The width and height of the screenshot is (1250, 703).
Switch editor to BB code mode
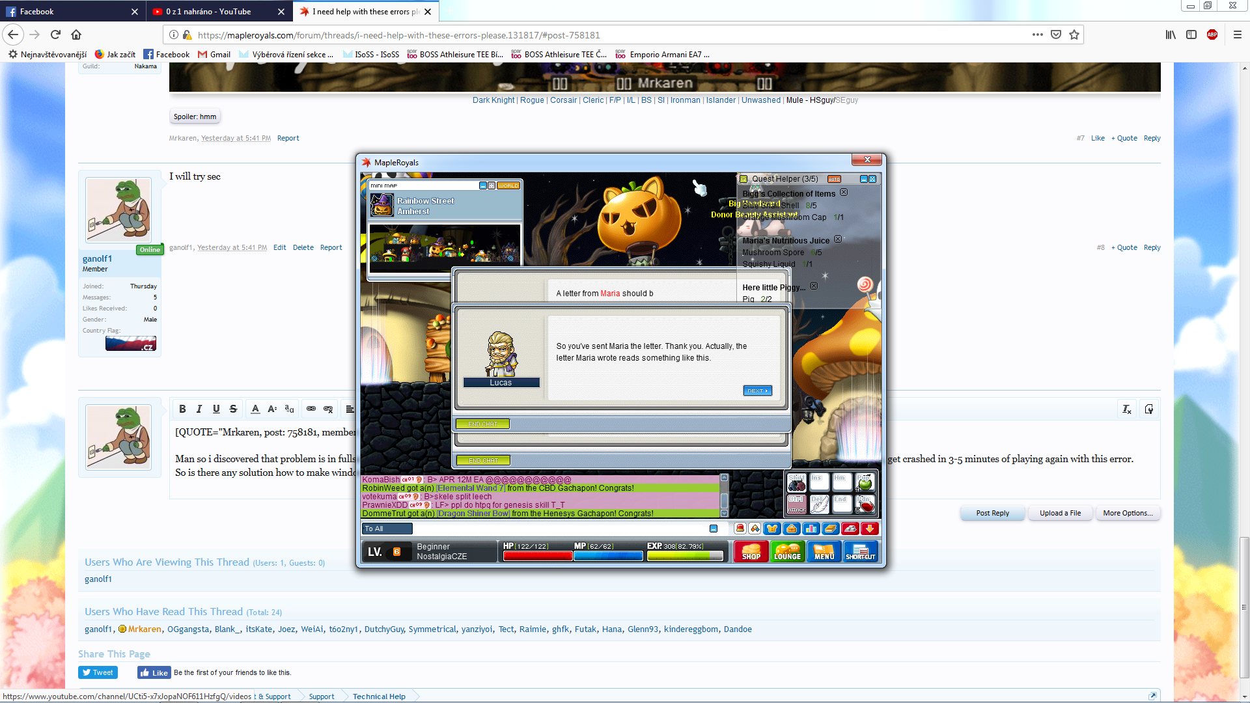tap(1149, 409)
